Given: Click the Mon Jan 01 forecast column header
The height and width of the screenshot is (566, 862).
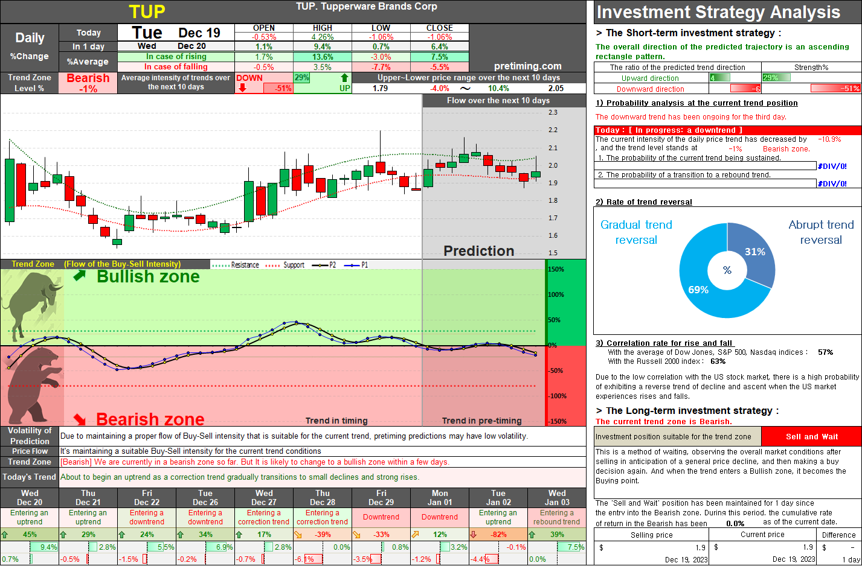Looking at the screenshot, I should [440, 498].
